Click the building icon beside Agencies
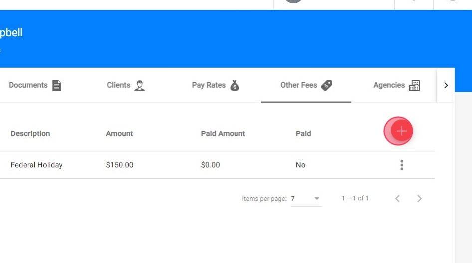This screenshot has width=472, height=263. 414,85
